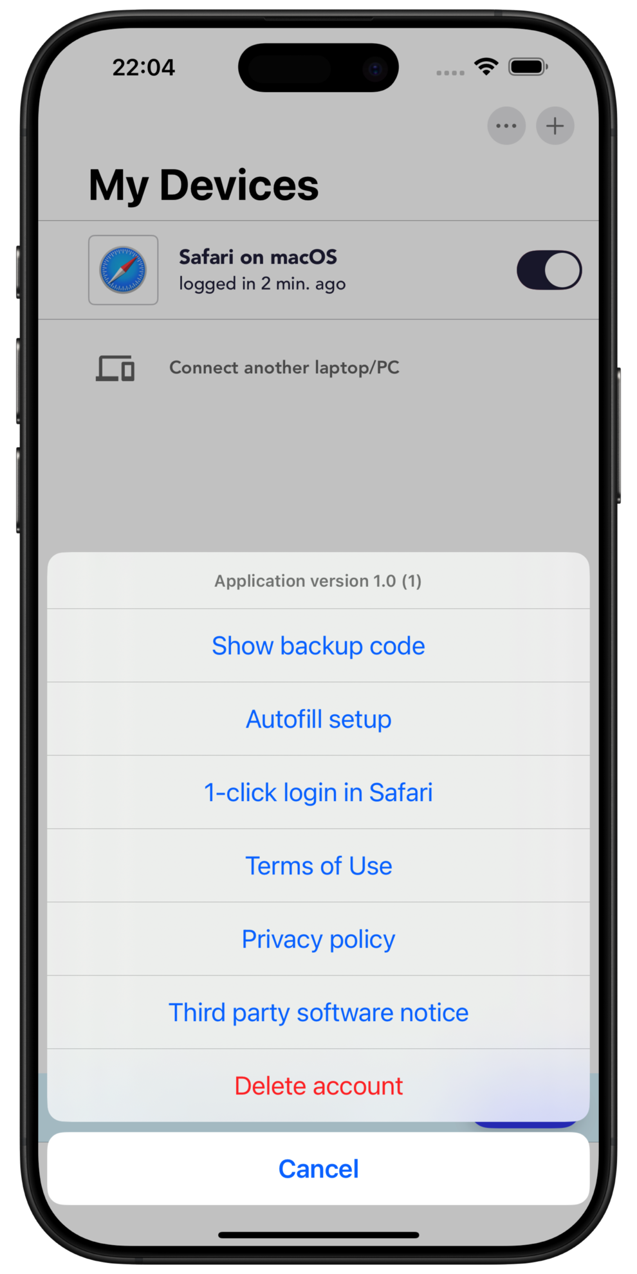The height and width of the screenshot is (1274, 637).
Task: Tap the laptop and phone devices icon
Action: pos(115,368)
